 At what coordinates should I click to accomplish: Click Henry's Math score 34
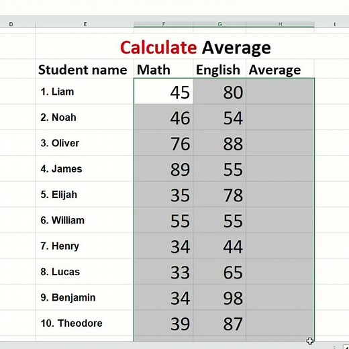click(x=164, y=246)
